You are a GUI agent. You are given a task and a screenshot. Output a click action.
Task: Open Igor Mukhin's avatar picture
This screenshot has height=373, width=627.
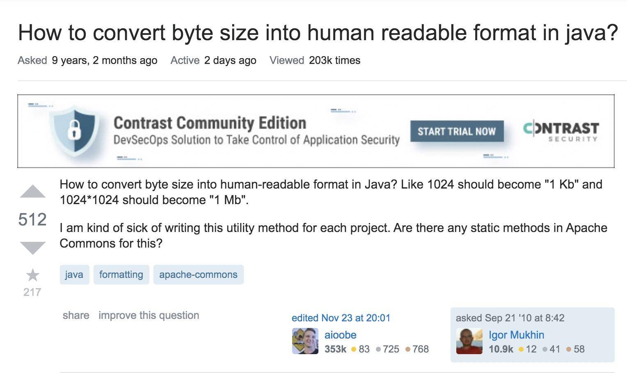pos(469,341)
